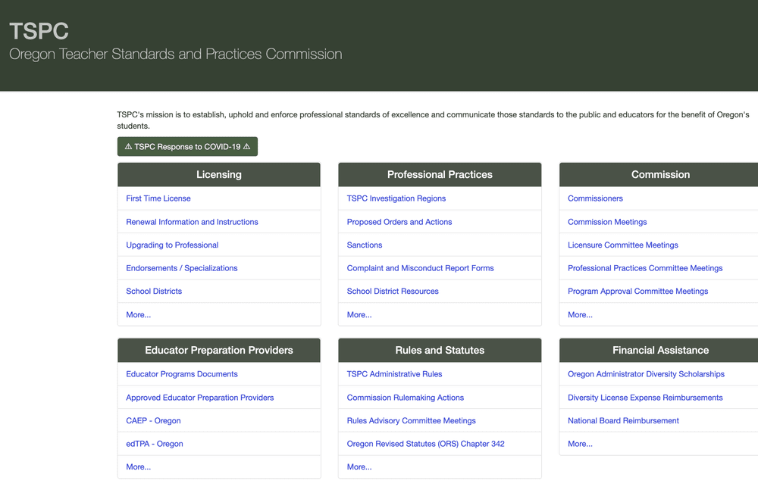
Task: Click the Financial Assistance header
Action: coord(659,351)
